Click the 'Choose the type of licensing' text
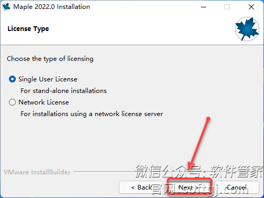Viewport: 264px width, 198px height. (50, 59)
